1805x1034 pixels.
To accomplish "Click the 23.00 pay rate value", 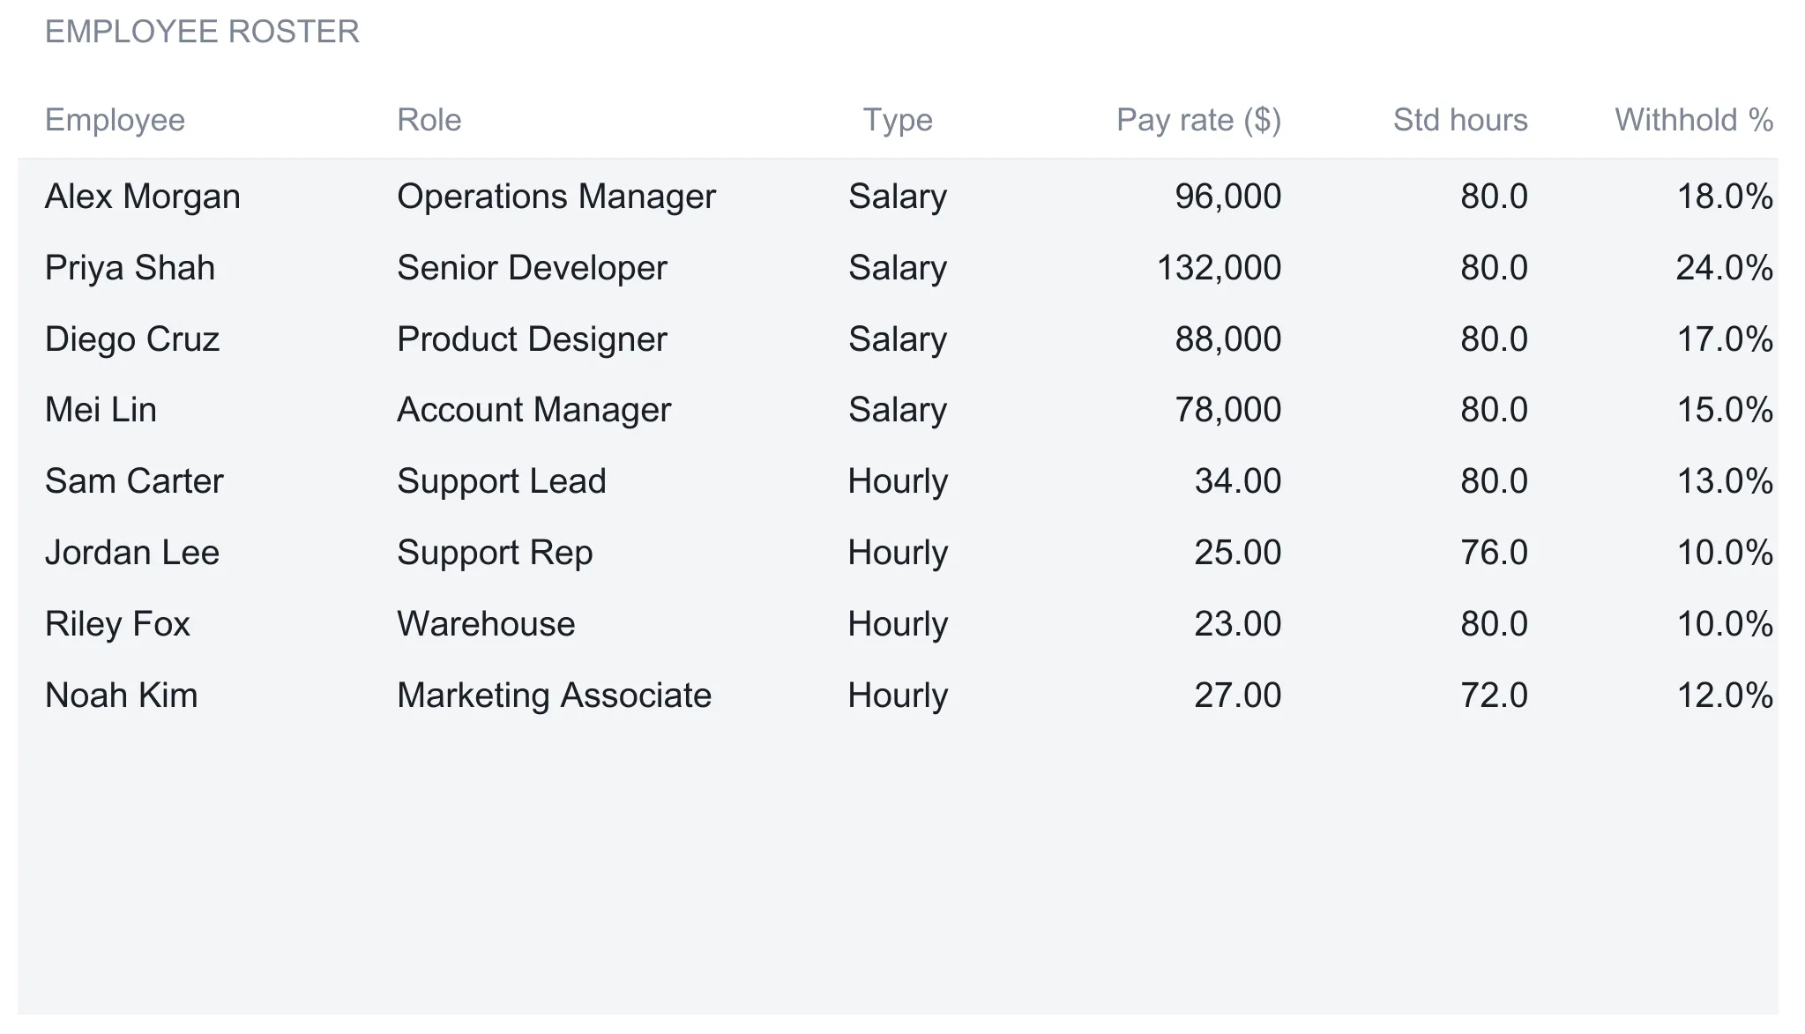I will point(1238,624).
